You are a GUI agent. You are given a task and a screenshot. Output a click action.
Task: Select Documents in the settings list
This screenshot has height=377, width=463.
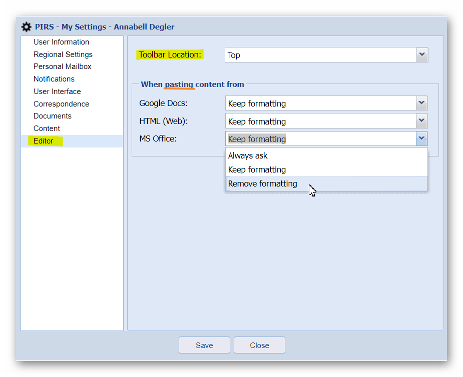[52, 116]
